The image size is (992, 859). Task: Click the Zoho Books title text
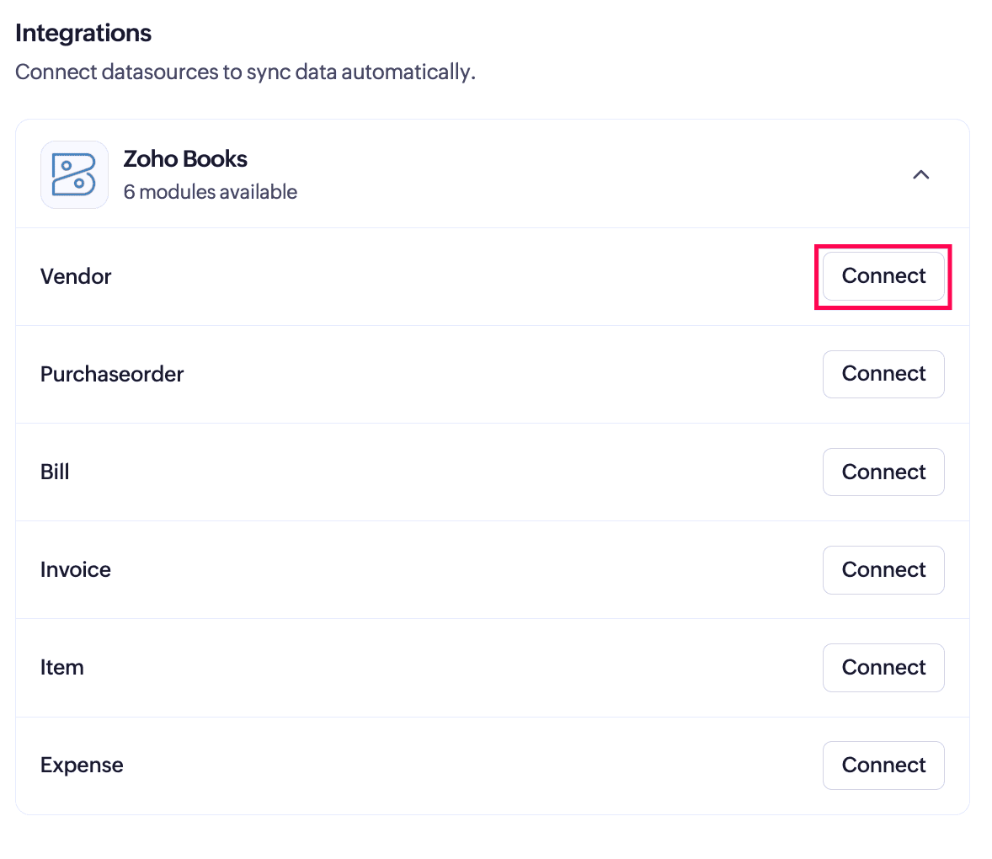185,159
